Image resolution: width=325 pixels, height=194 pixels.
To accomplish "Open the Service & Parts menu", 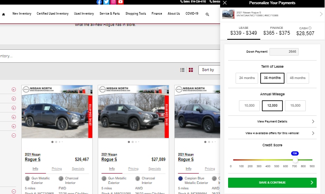I will pos(109,13).
